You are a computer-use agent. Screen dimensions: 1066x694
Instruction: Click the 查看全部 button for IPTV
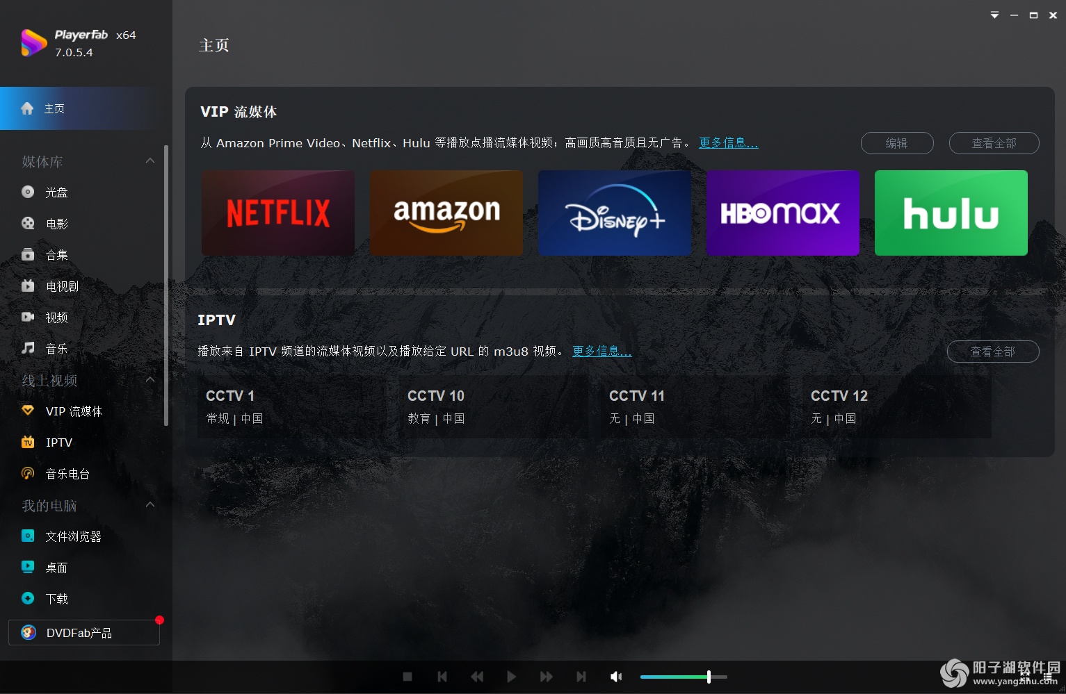pos(992,352)
